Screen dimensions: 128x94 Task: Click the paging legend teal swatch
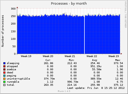(4, 76)
